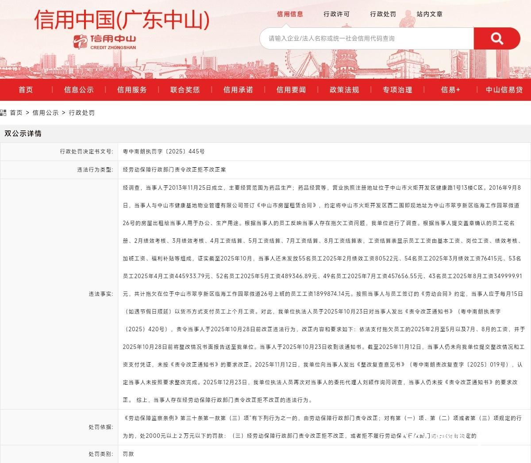
Task: Go to 首页 via breadcrumb link
Action: pos(16,113)
